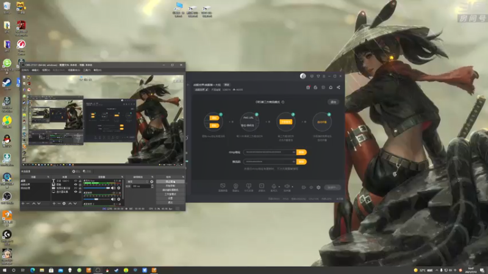Click share icon in streaming app header
The image size is (488, 274).
[339, 88]
